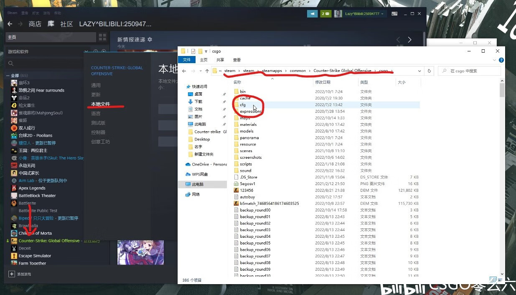Open the 文件 tab in Explorer ribbon

tap(187, 60)
